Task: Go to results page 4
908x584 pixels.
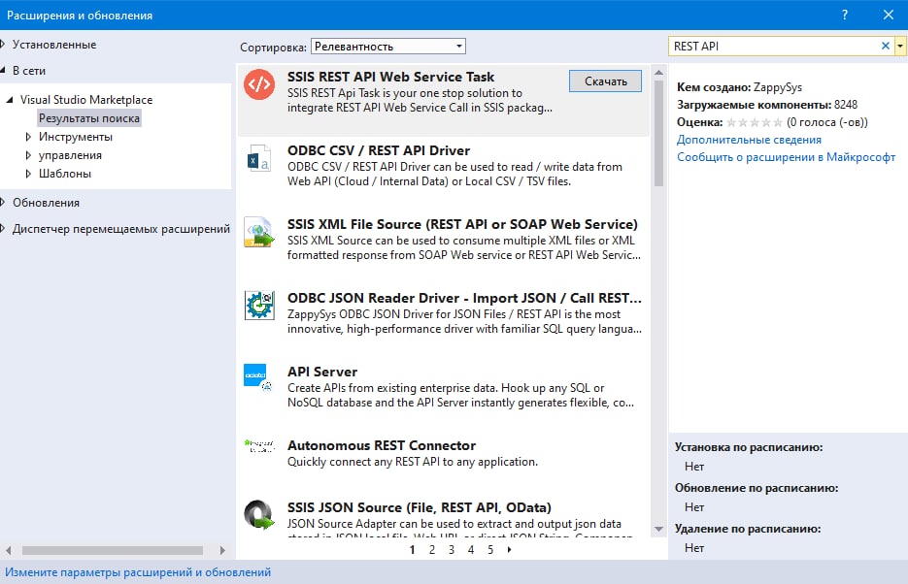Action: (471, 550)
